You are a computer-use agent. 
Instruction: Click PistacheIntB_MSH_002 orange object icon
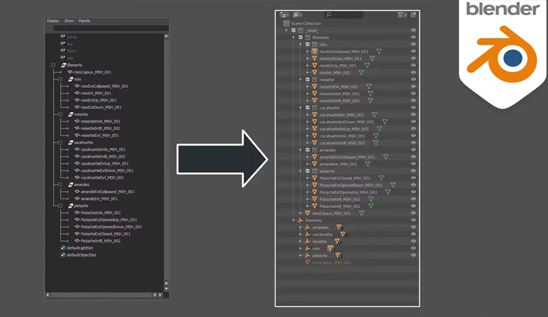tap(315, 206)
